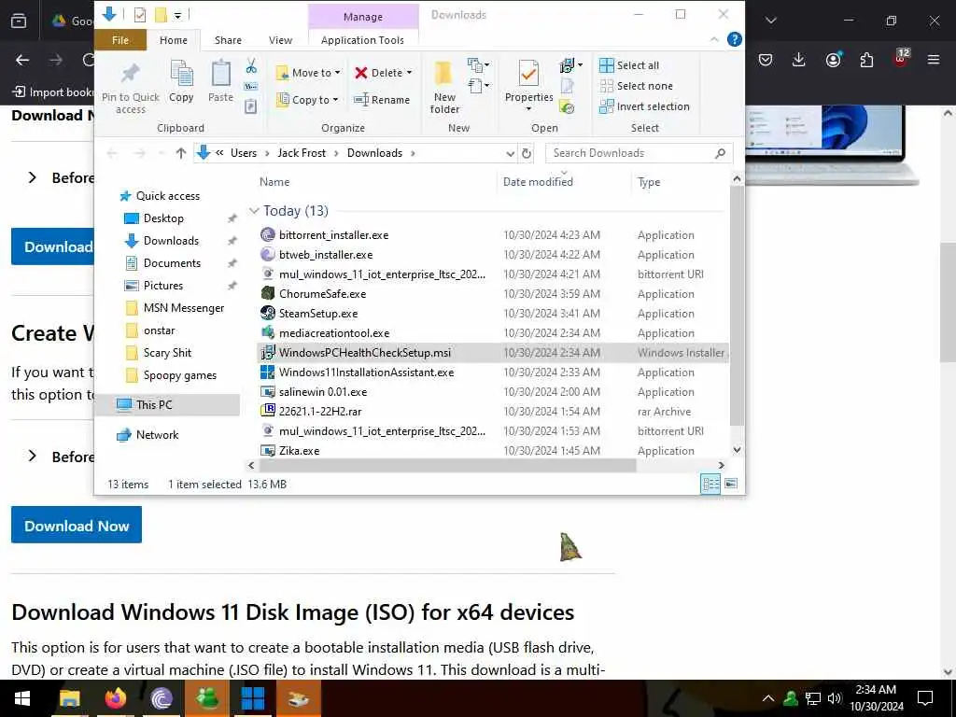Select SteamSetup.exe file
The image size is (956, 717).
(318, 314)
